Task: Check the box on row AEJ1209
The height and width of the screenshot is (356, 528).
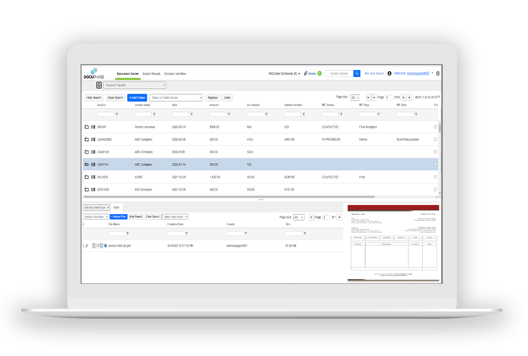Action: coord(435,177)
